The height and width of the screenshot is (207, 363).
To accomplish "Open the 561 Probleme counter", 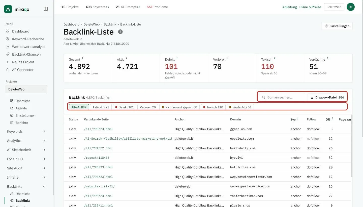I will (157, 7).
